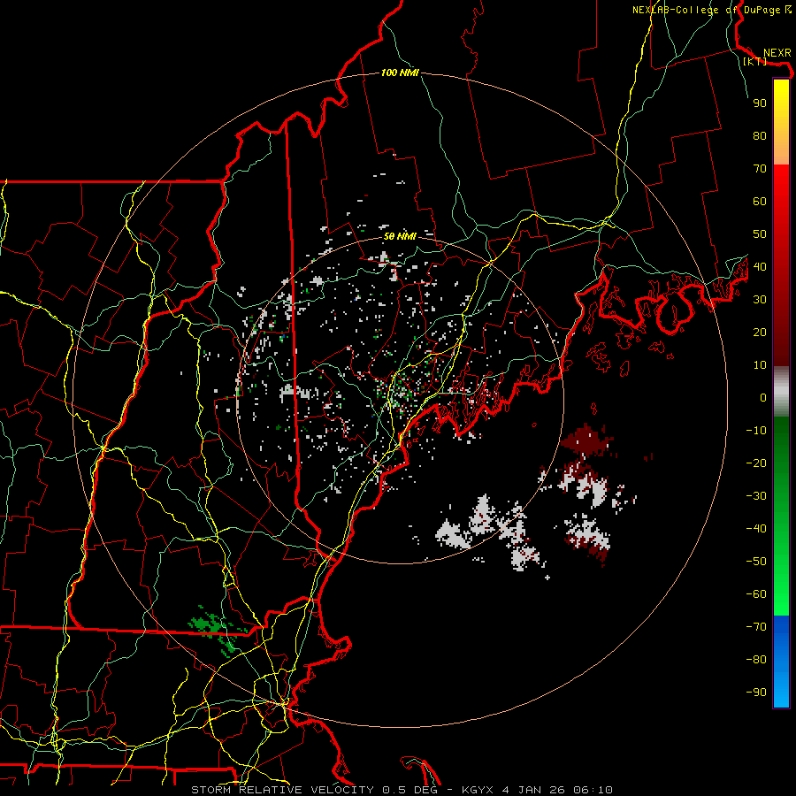Image resolution: width=796 pixels, height=796 pixels.
Task: Pick the bright green band above -70
Action: point(781,607)
